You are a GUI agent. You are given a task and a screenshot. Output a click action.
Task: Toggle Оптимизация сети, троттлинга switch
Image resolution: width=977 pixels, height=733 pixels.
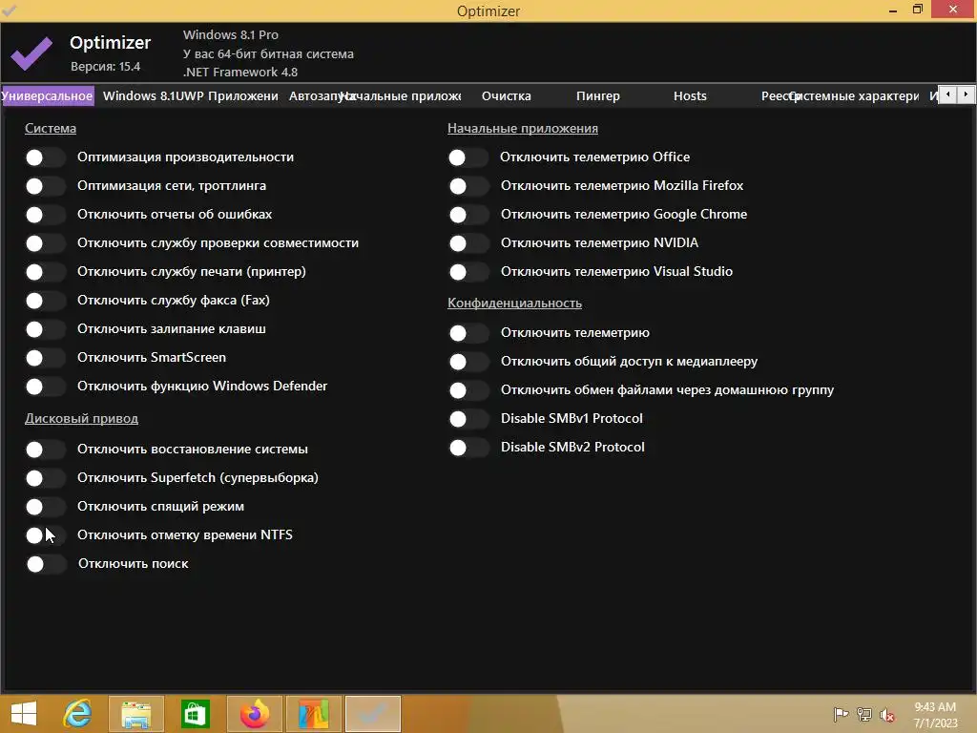pyautogui.click(x=45, y=186)
